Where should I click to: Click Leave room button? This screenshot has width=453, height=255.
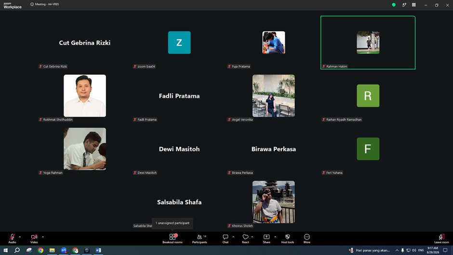pyautogui.click(x=441, y=239)
